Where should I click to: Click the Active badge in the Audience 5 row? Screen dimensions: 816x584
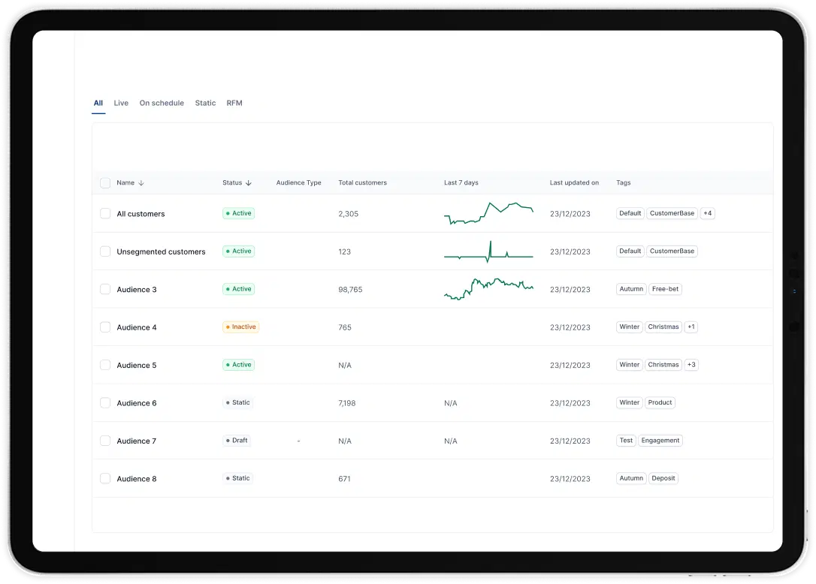pyautogui.click(x=238, y=365)
